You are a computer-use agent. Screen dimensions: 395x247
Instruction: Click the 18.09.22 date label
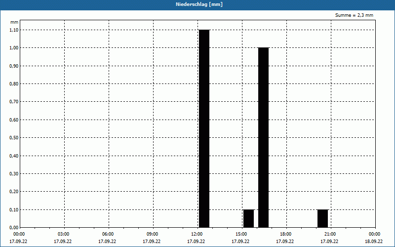[374, 242]
